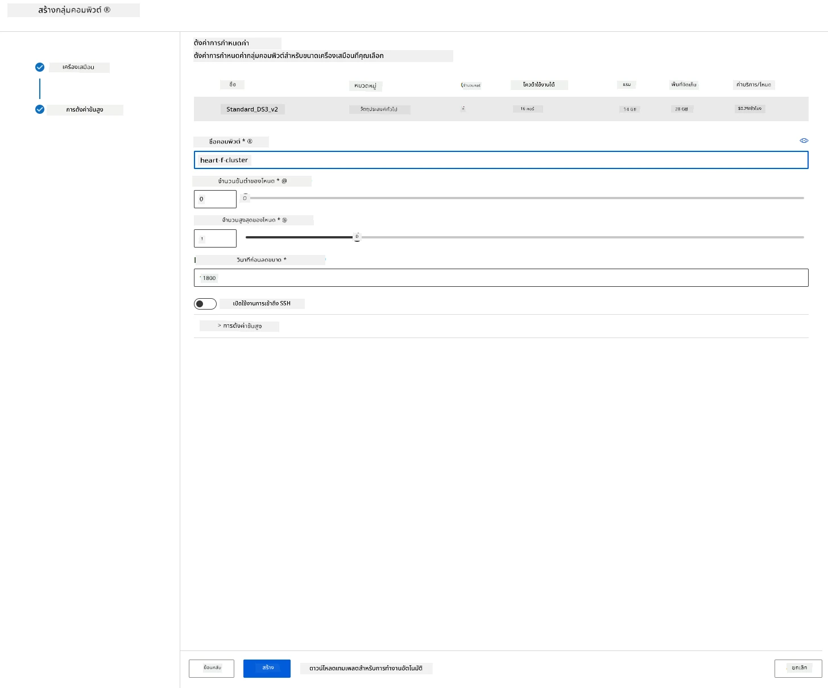Screen dimensions: 828x688
Task: Click the info icon next to สร้างกลุ่มคอมพิวต์ title
Action: coord(107,10)
